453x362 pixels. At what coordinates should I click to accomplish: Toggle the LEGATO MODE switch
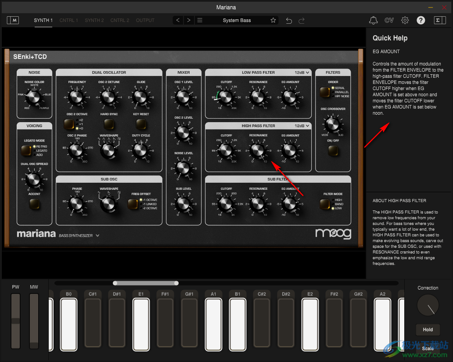[26, 149]
